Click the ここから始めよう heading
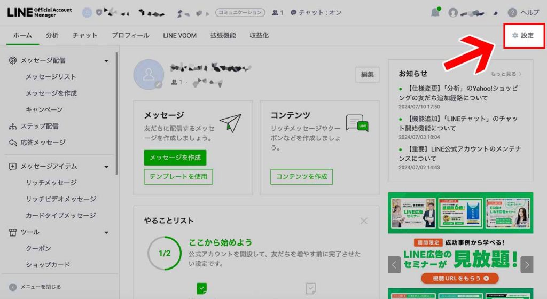 220,242
